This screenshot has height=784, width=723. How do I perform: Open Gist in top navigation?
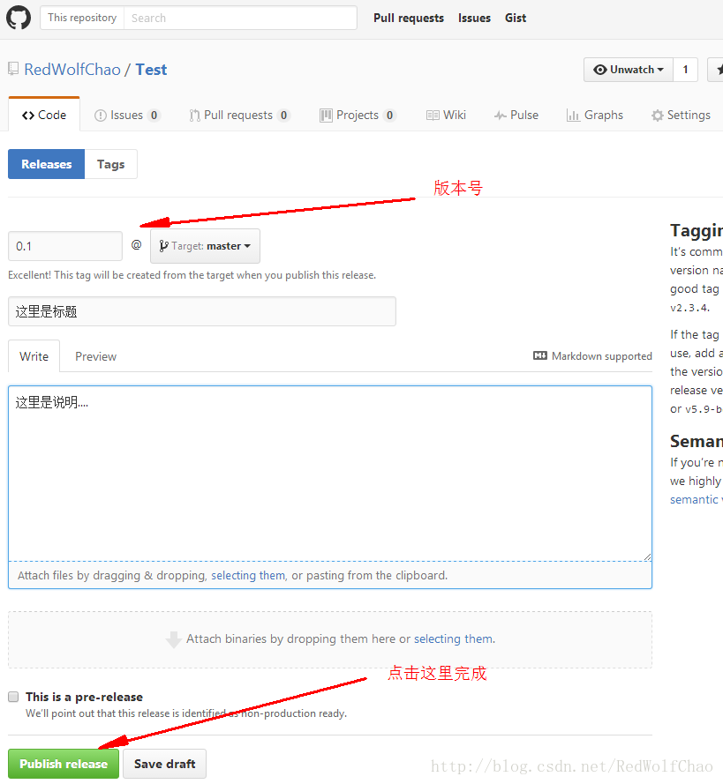point(516,18)
